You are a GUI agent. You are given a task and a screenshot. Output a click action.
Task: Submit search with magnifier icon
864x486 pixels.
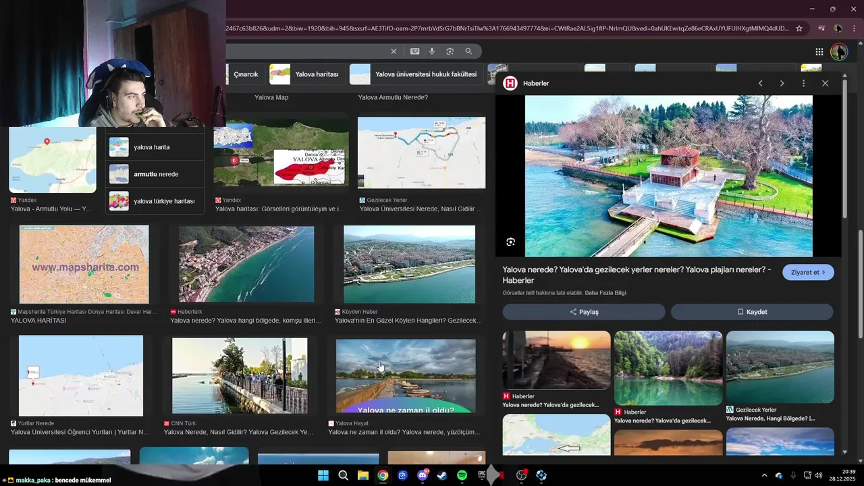point(468,51)
